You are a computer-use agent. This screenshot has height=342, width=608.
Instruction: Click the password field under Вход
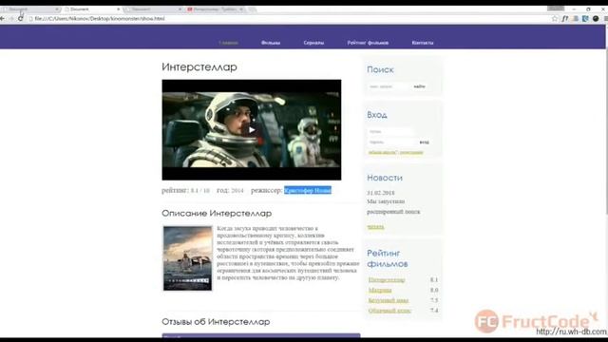point(390,142)
